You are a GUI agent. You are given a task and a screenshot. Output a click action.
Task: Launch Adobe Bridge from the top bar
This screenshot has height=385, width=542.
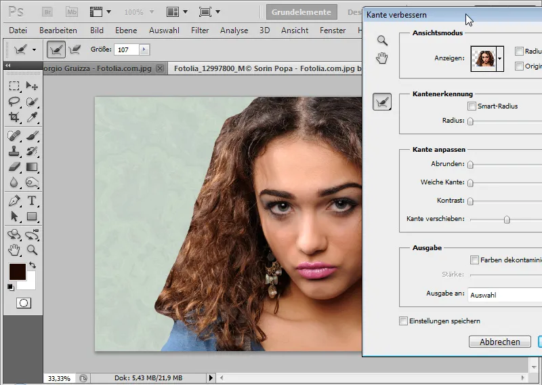[47, 12]
